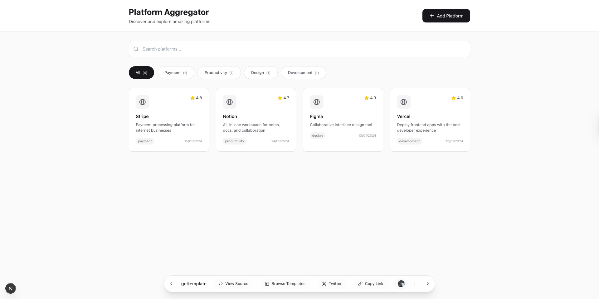Click the Add Platform button
This screenshot has height=299, width=599.
click(446, 16)
